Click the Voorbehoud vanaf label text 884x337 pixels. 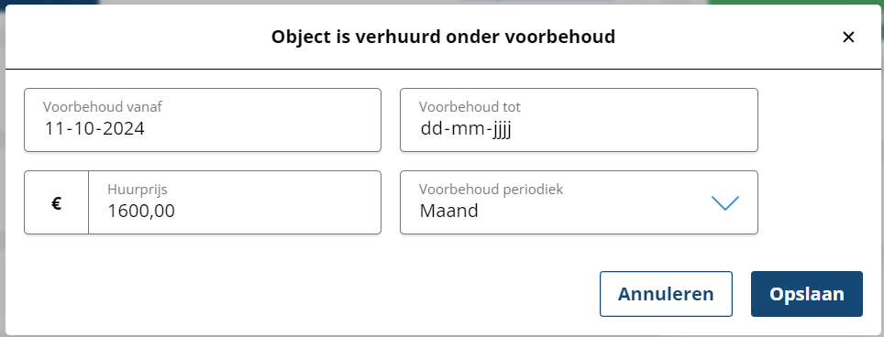103,107
